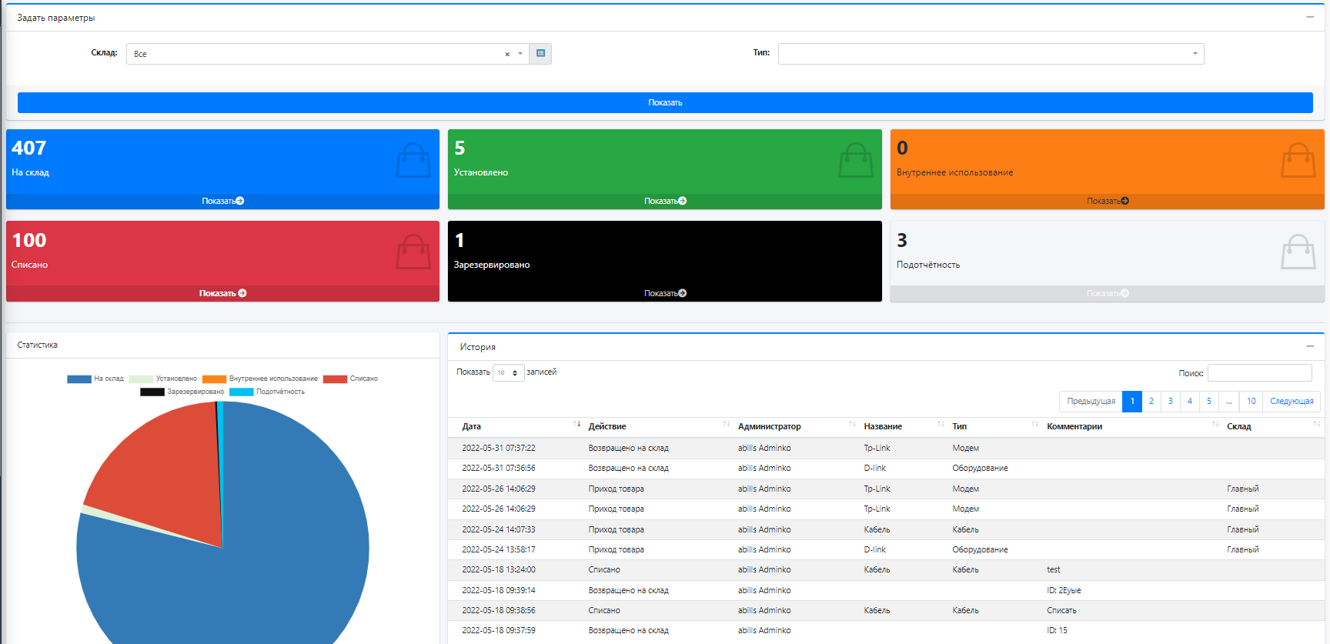
Task: Expand the Склад dropdown arrow
Action: click(520, 54)
